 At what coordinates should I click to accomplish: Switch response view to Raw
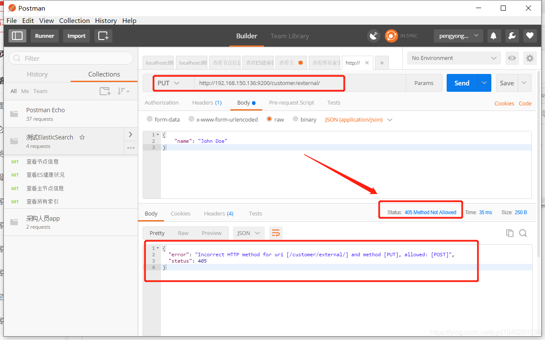click(183, 233)
